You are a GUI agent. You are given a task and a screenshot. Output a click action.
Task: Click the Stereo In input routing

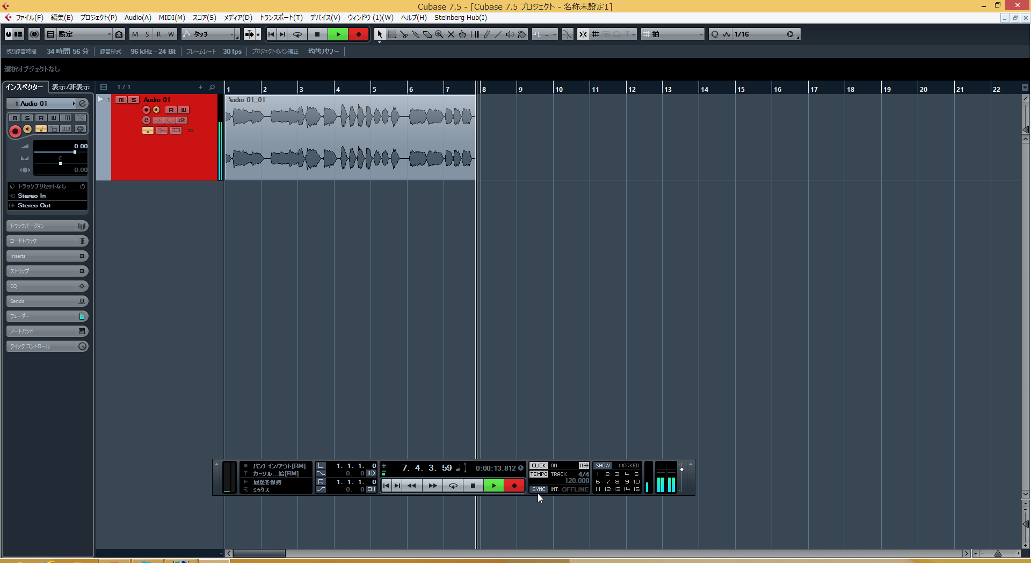point(47,196)
